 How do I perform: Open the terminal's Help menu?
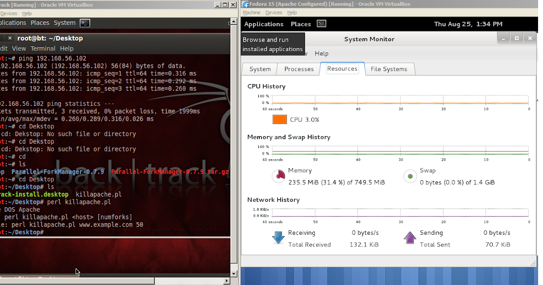(67, 48)
